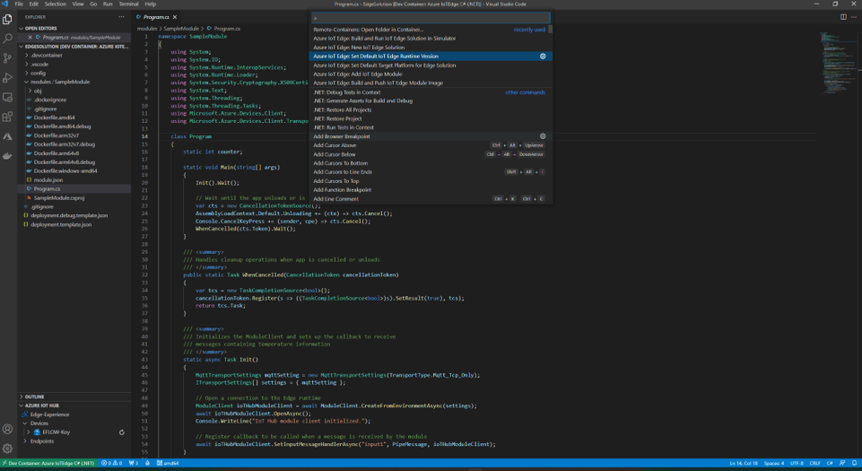862x471 pixels.
Task: Select Azure IoT Edge: Add IoT Edge Module command
Action: click(357, 74)
